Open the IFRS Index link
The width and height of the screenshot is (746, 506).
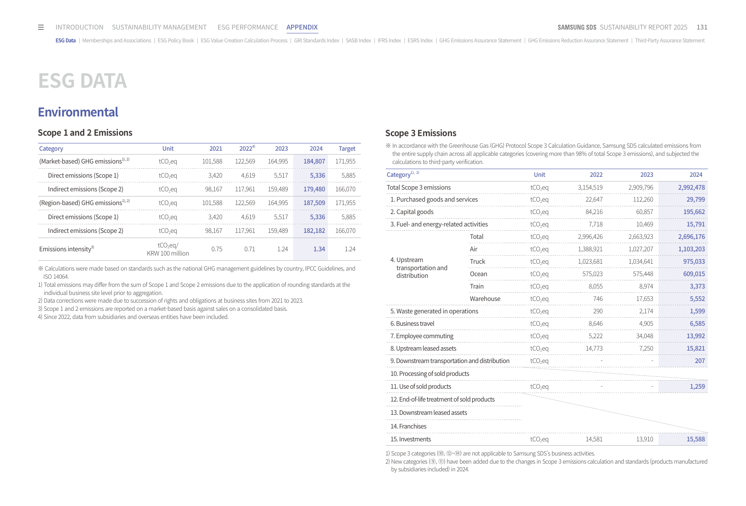(x=389, y=41)
